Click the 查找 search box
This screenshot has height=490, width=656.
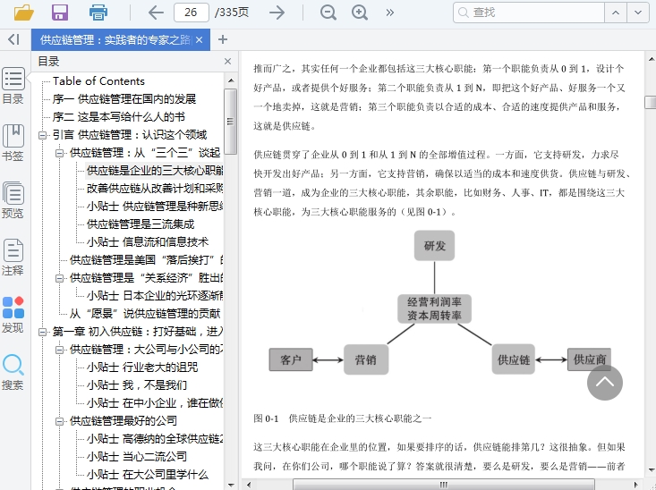[x=529, y=13]
